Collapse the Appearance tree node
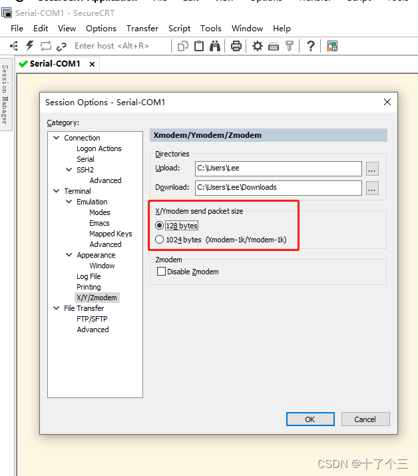The width and height of the screenshot is (418, 476). pos(69,255)
